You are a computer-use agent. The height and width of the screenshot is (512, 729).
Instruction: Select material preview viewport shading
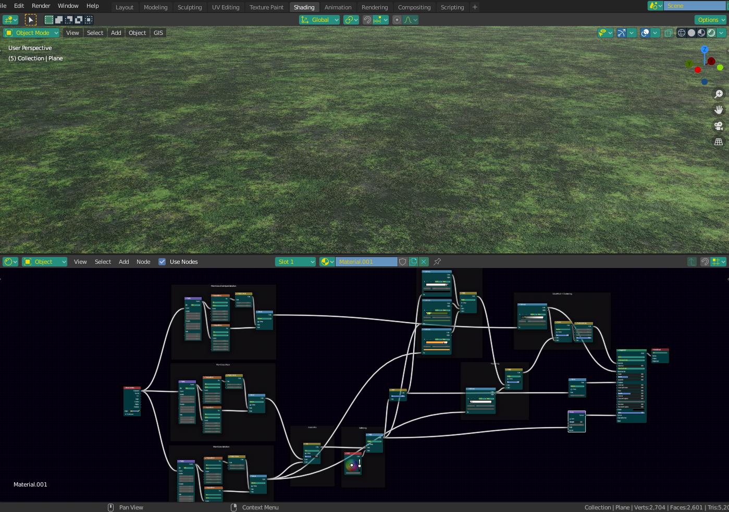(701, 33)
